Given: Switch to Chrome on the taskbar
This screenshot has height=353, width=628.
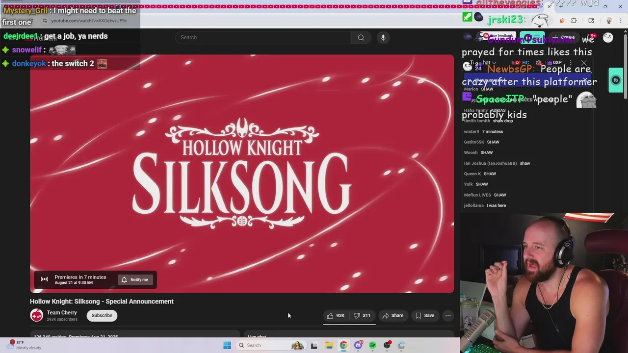Looking at the screenshot, I should pos(343,345).
